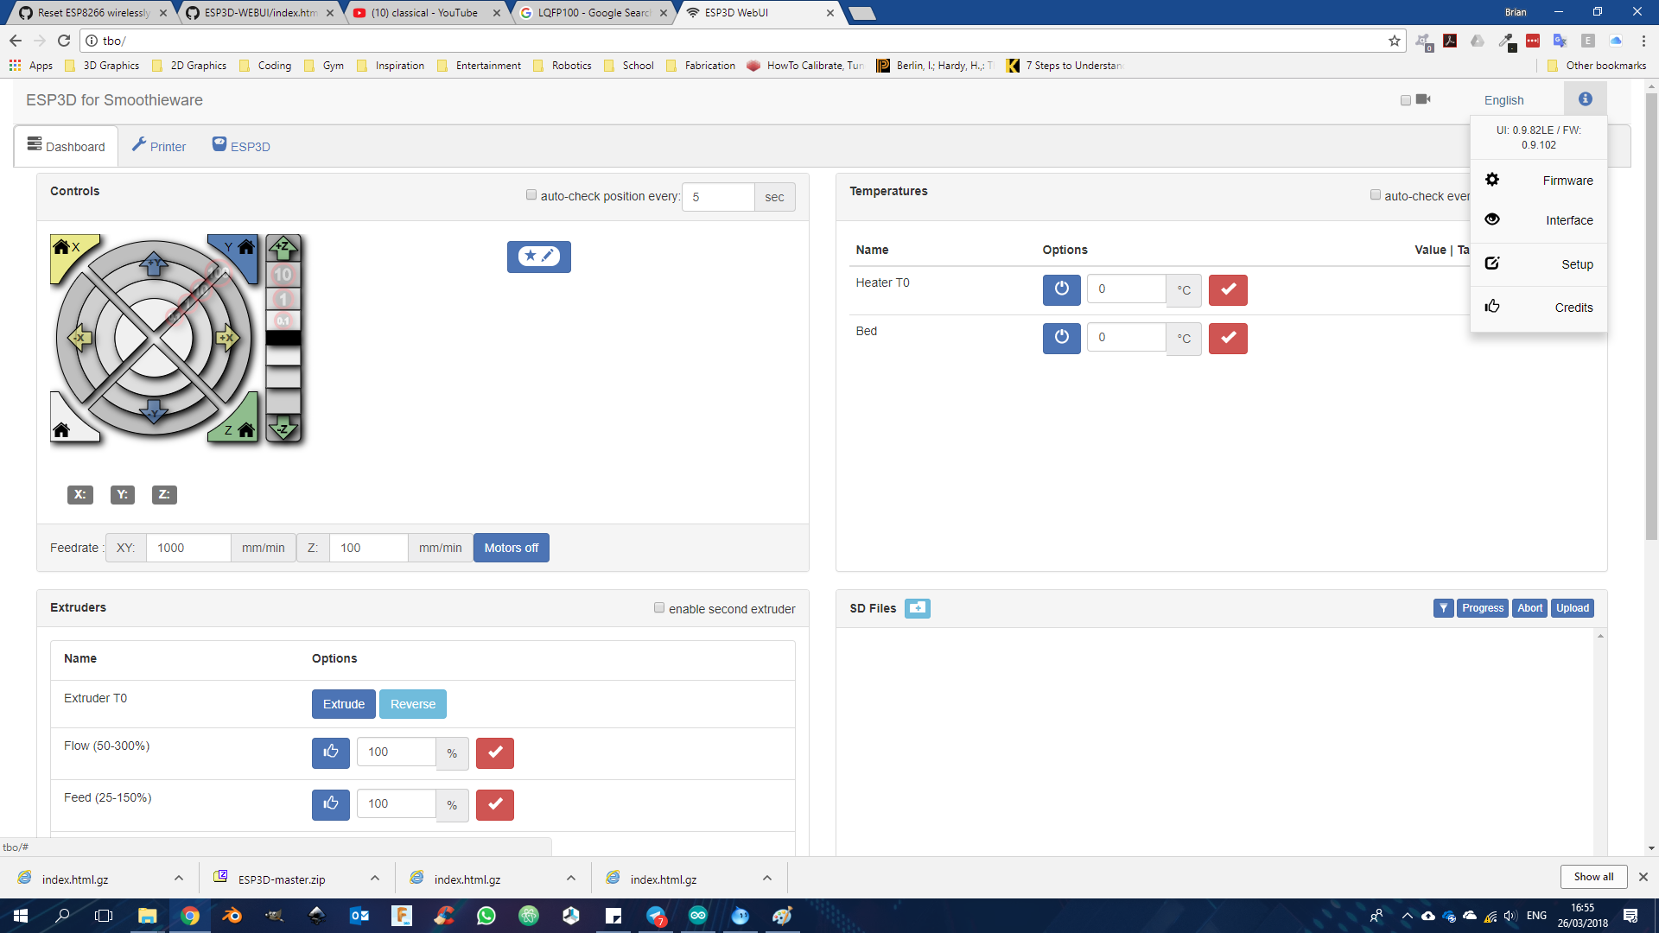Open the English language dropdown
1659x933 pixels.
coord(1503,99)
